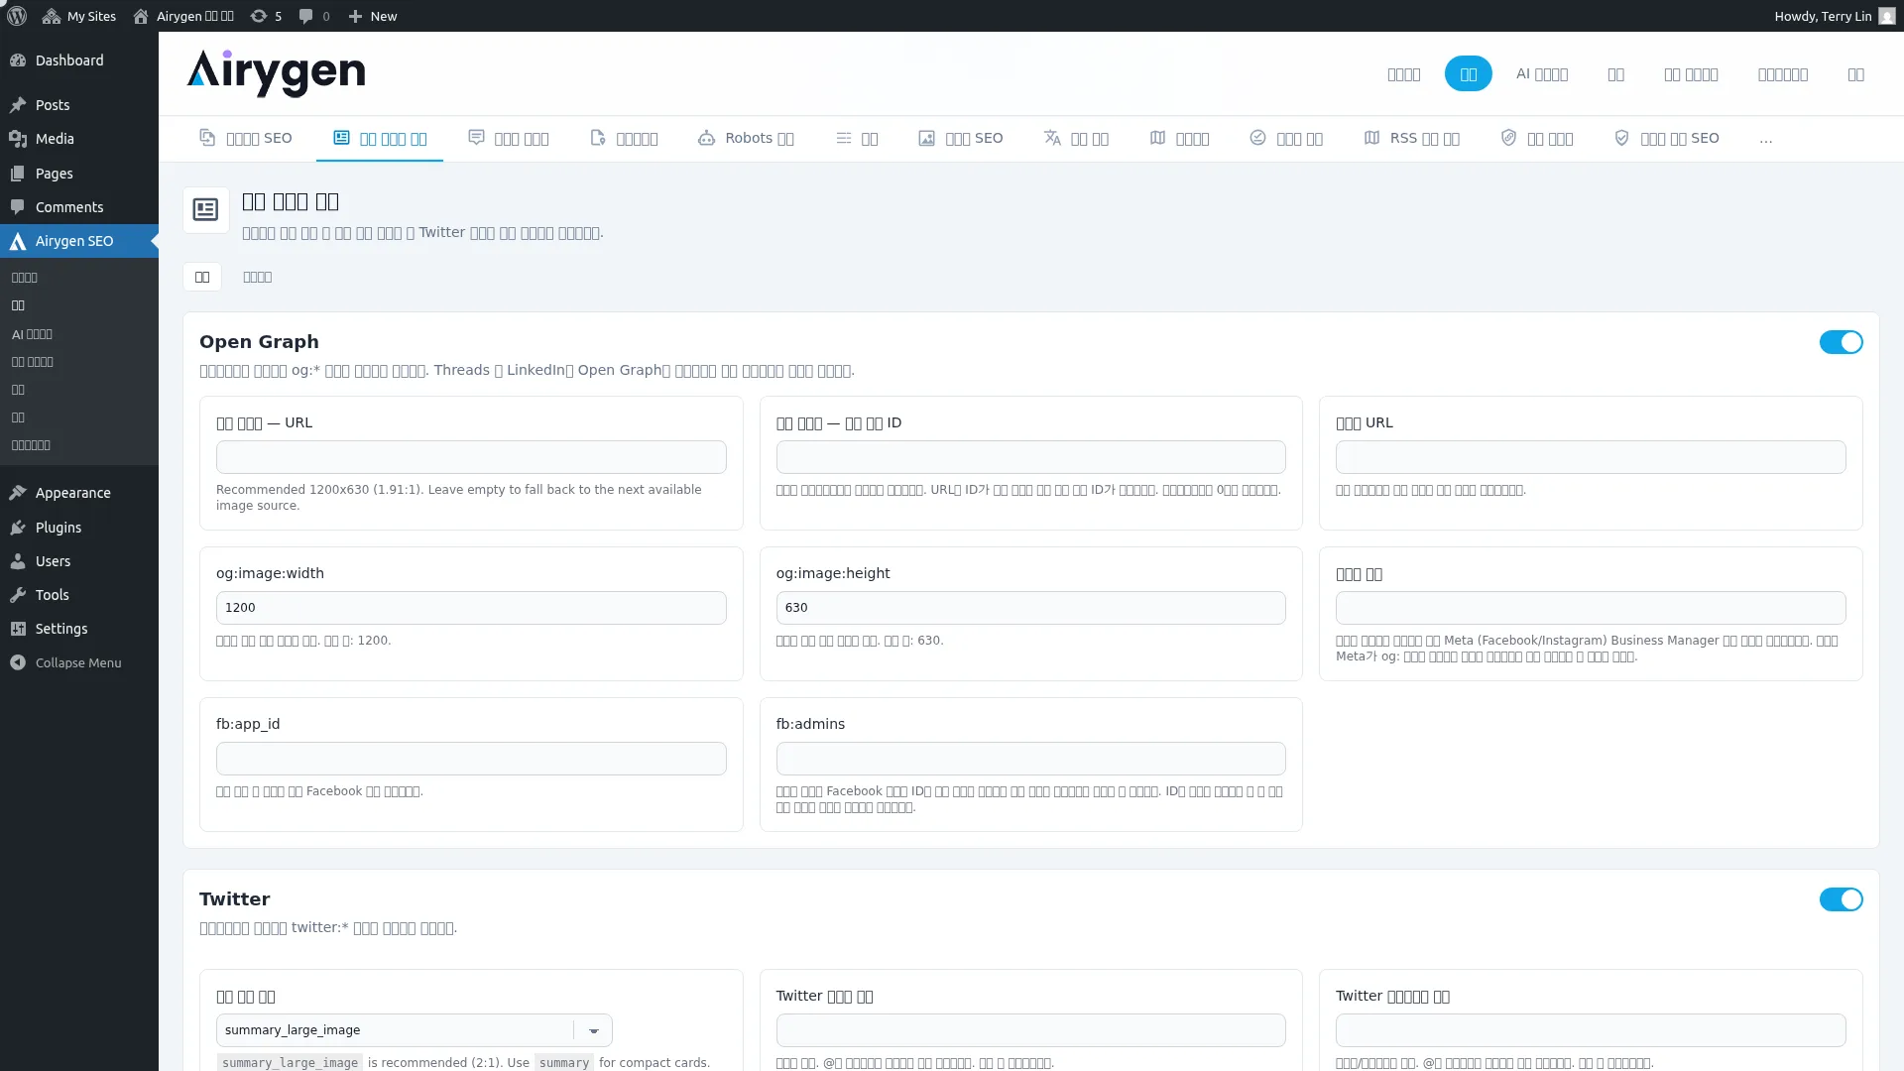The image size is (1904, 1071).
Task: Open the AI submenu under Airygen SEO
Action: pos(32,334)
